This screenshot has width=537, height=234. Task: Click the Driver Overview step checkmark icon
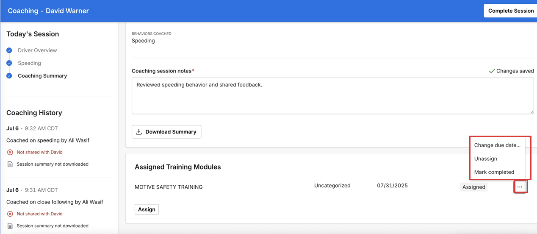pyautogui.click(x=9, y=50)
